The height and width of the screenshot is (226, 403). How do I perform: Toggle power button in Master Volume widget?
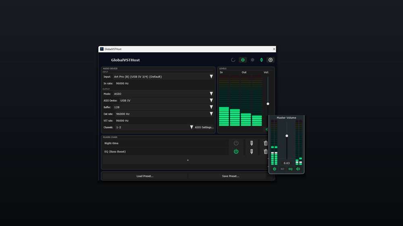[x=274, y=169]
